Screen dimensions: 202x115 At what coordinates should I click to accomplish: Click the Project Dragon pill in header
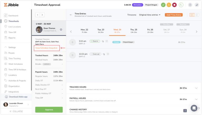(x=151, y=5)
